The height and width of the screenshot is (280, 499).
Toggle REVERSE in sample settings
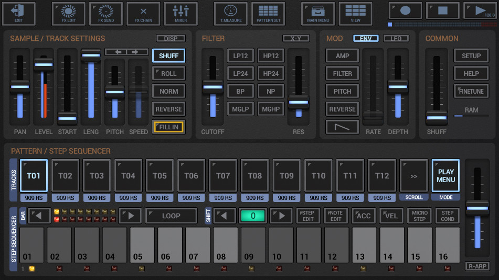pos(168,109)
